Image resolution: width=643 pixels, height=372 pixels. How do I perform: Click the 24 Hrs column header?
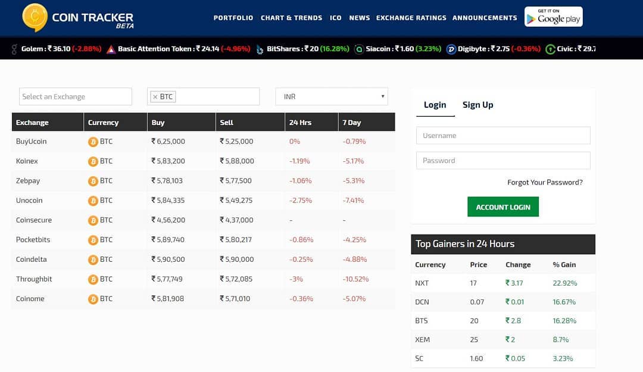pyautogui.click(x=311, y=122)
